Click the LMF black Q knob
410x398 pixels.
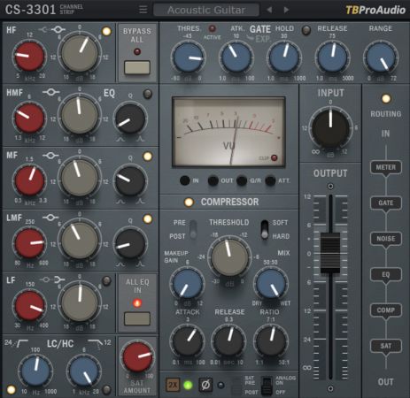(x=130, y=243)
